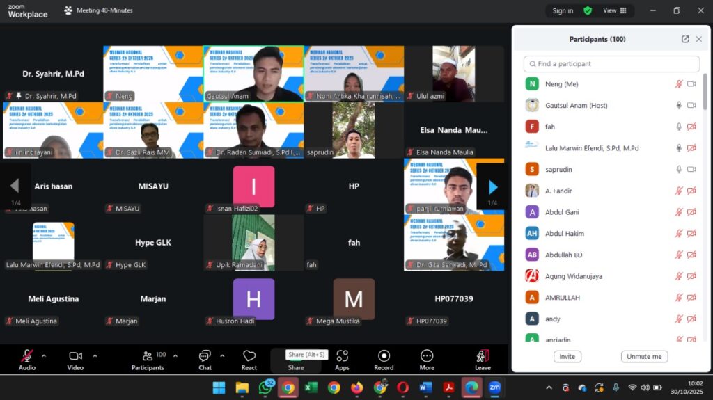Open the View layout dropdown
The image size is (713, 400).
click(614, 10)
